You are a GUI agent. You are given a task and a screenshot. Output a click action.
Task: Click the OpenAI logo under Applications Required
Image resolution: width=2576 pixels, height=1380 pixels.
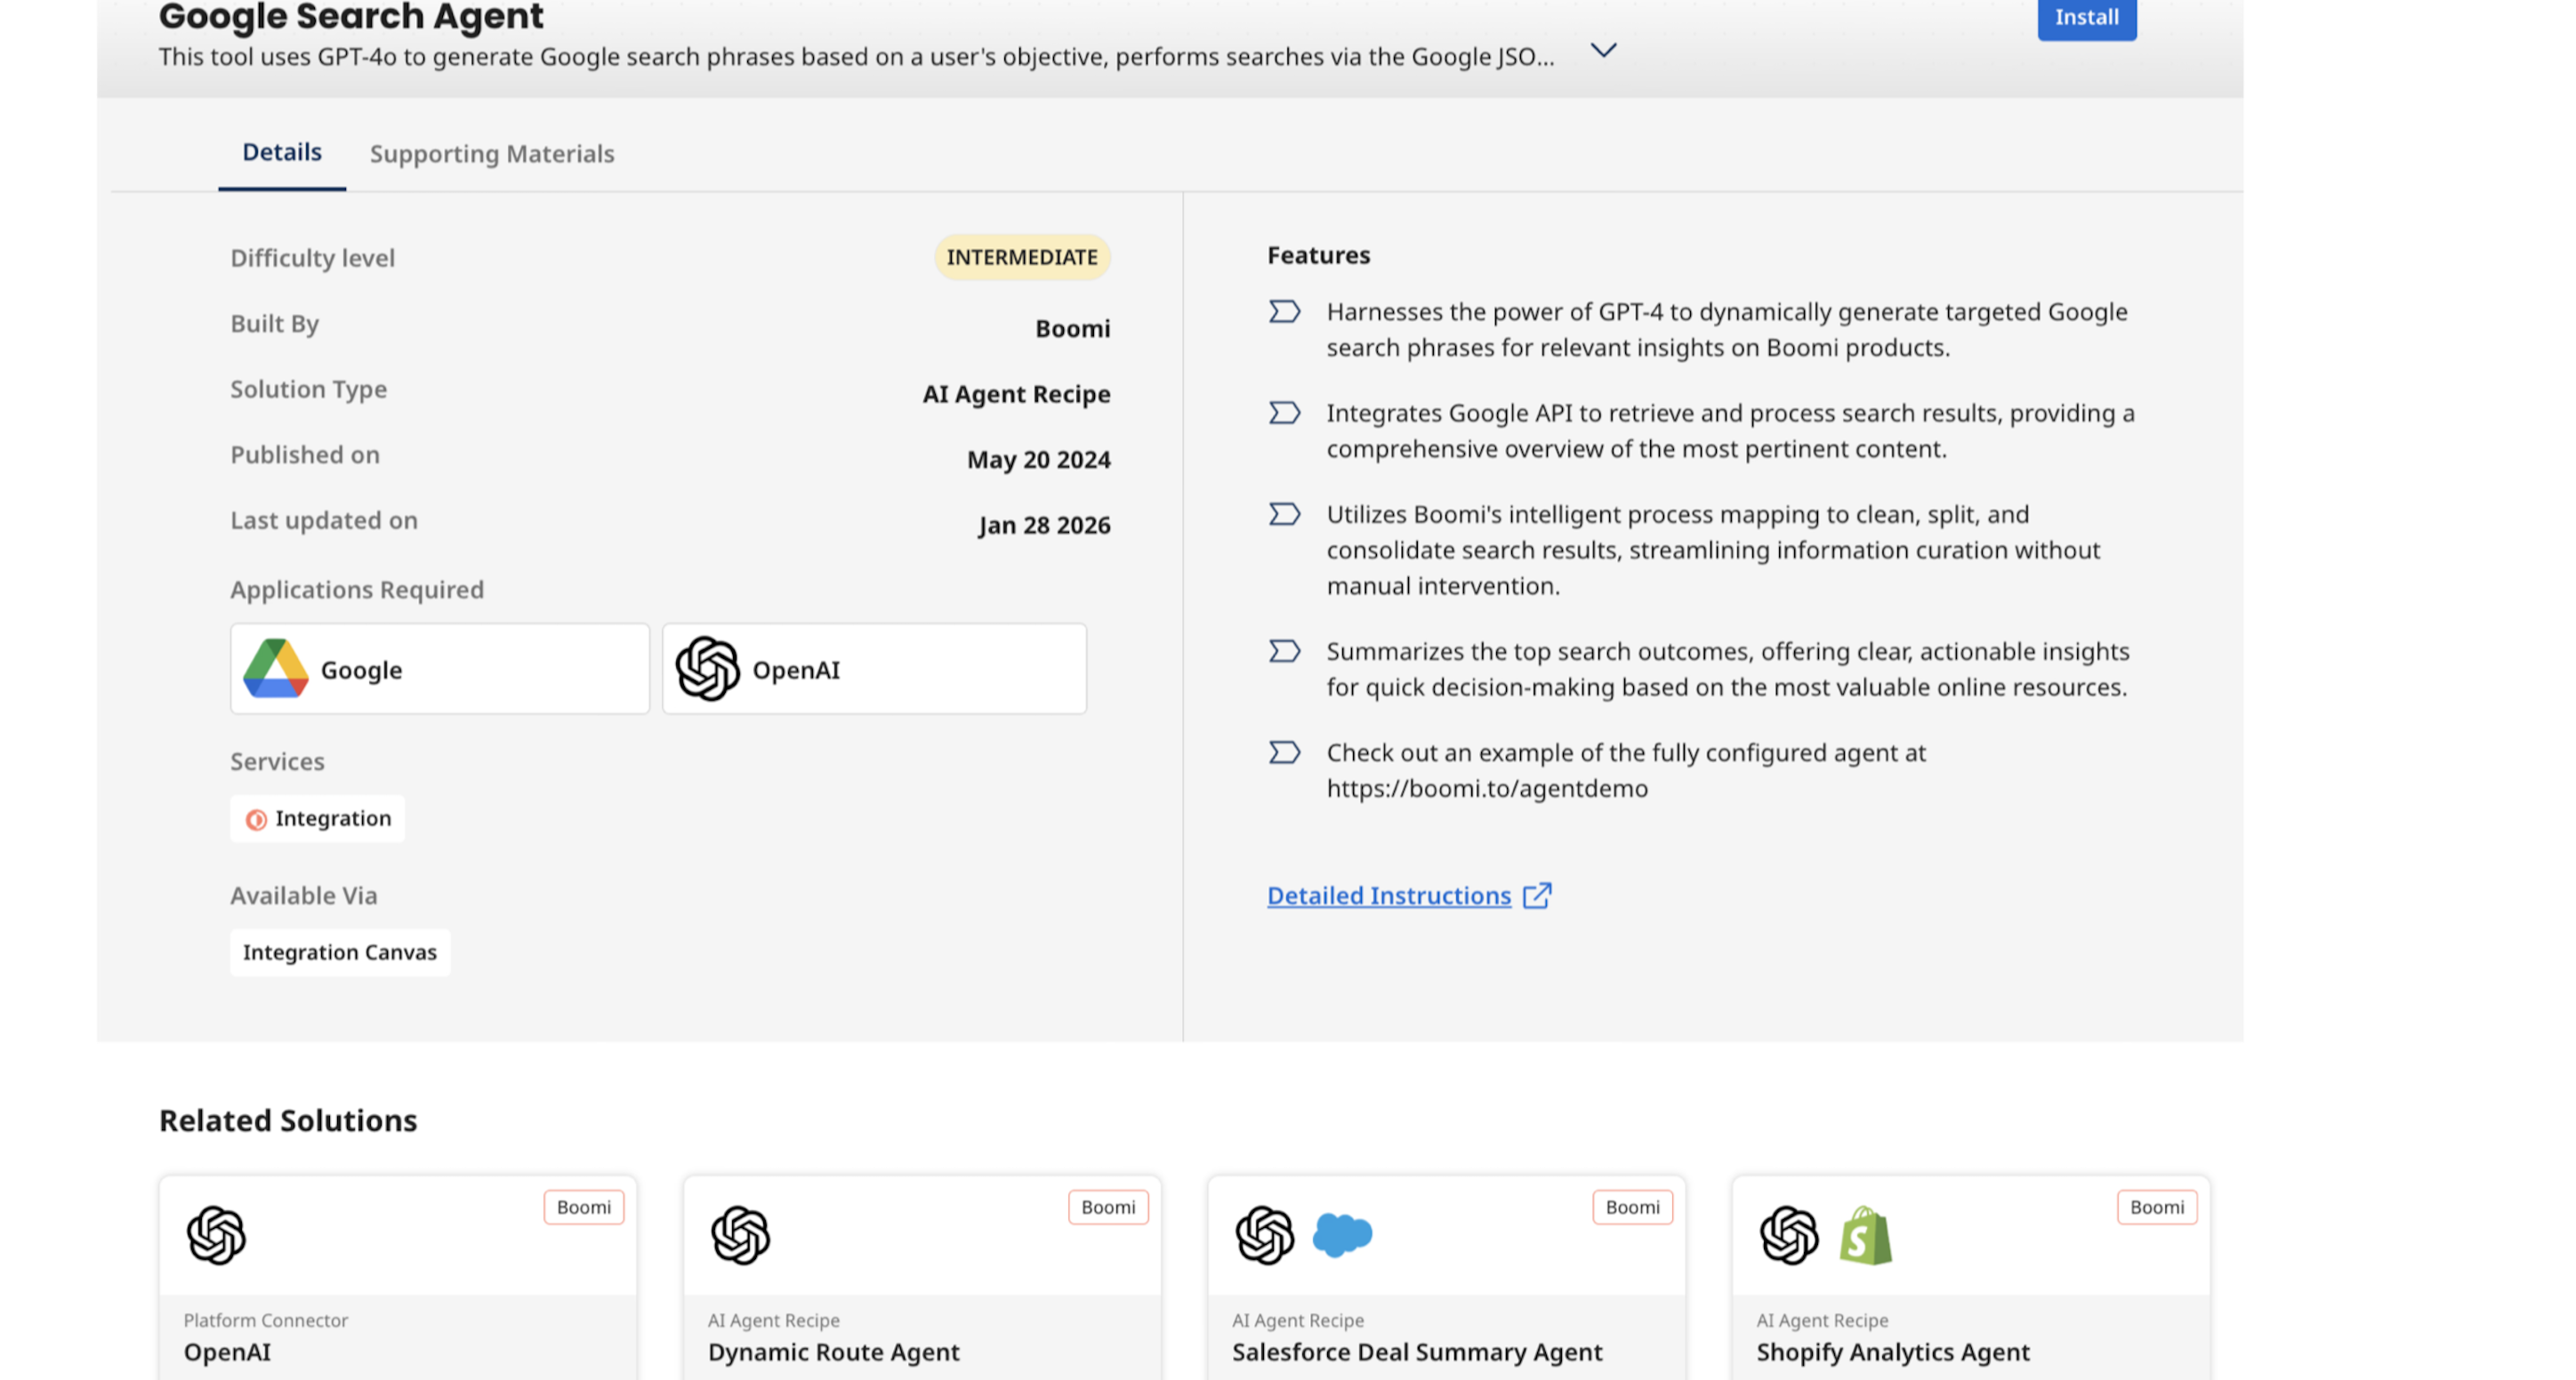[x=707, y=669]
